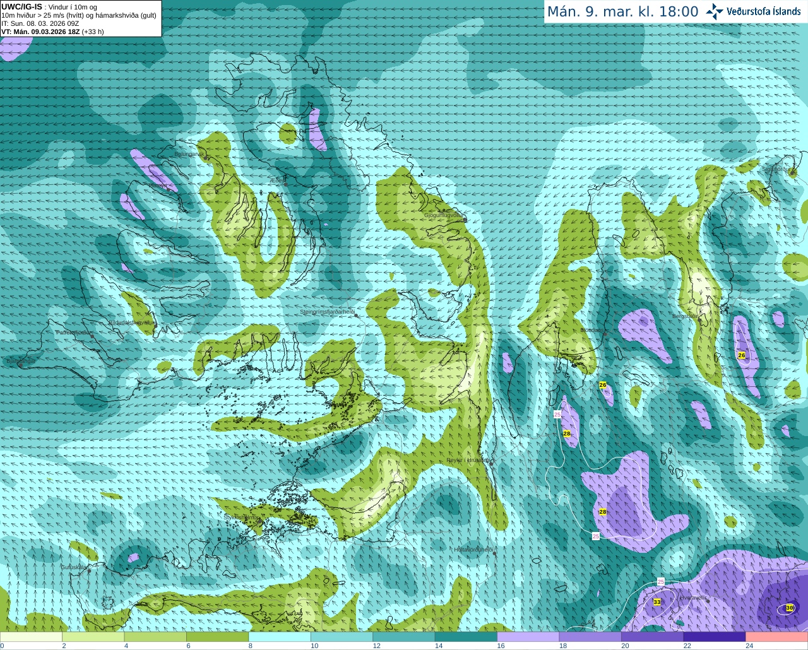Click the Flateyri station label

click(x=158, y=185)
